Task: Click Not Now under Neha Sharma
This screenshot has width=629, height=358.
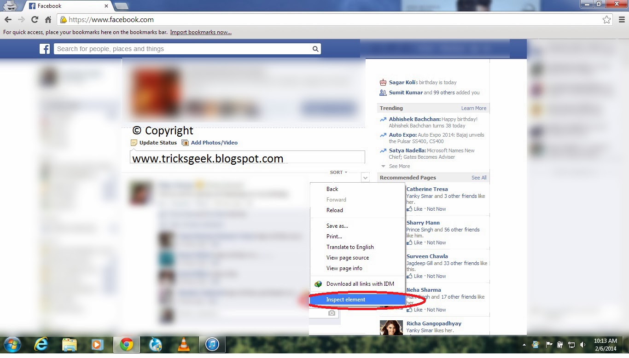Action: [x=436, y=310]
